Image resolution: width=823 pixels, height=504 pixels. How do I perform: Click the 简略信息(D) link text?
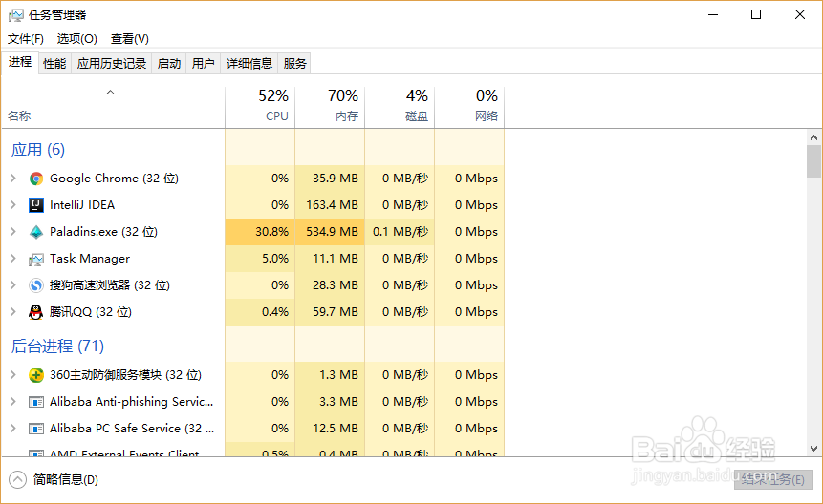66,480
